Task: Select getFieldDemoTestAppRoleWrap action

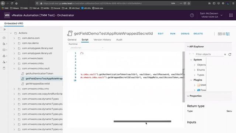Action: point(44,79)
